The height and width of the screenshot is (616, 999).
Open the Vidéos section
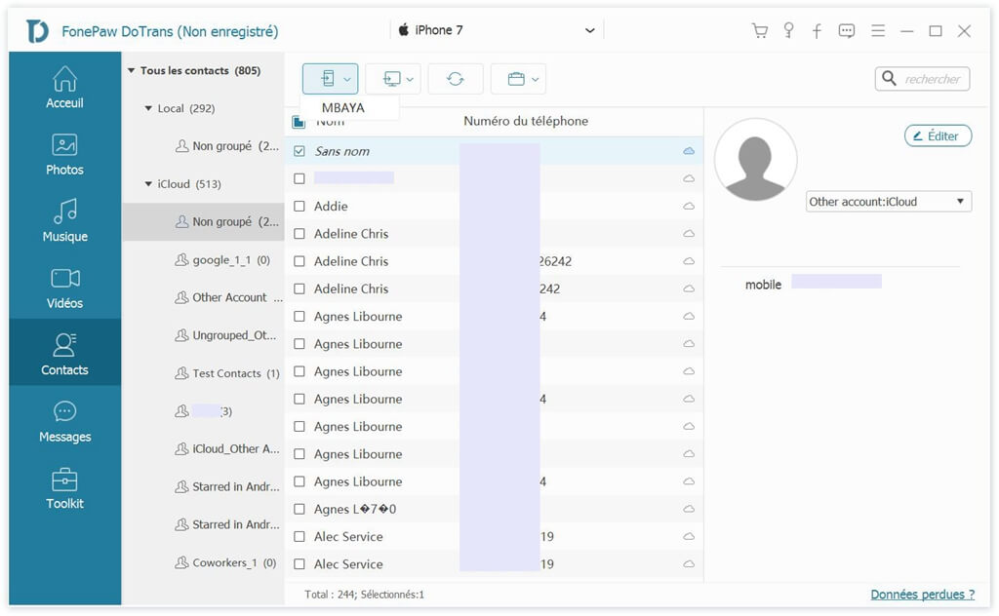point(64,288)
